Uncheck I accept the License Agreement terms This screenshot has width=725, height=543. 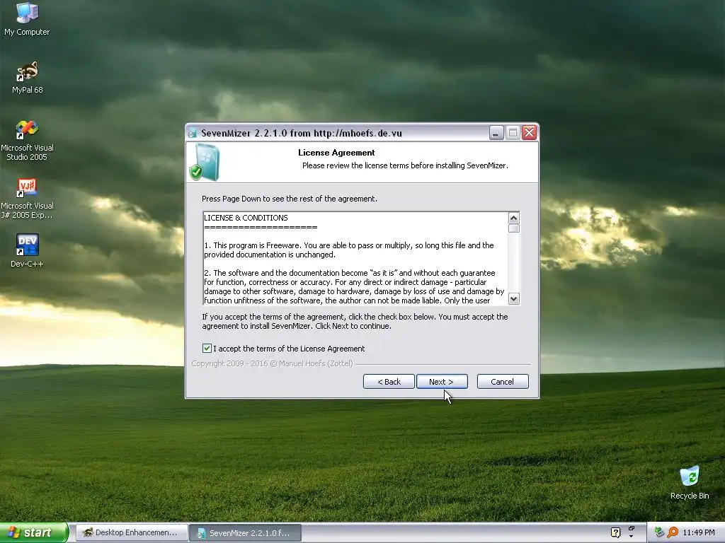[x=207, y=348]
